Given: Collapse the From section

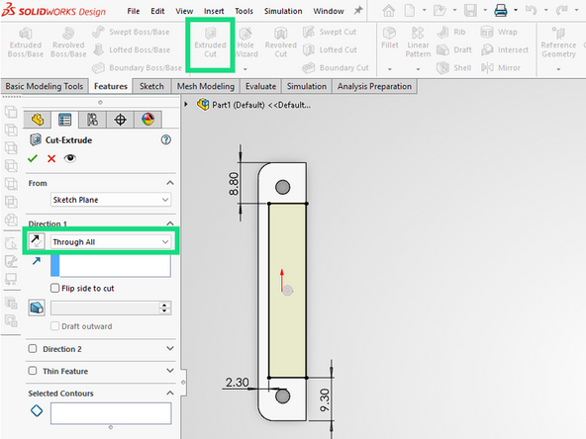Looking at the screenshot, I should pos(170,183).
